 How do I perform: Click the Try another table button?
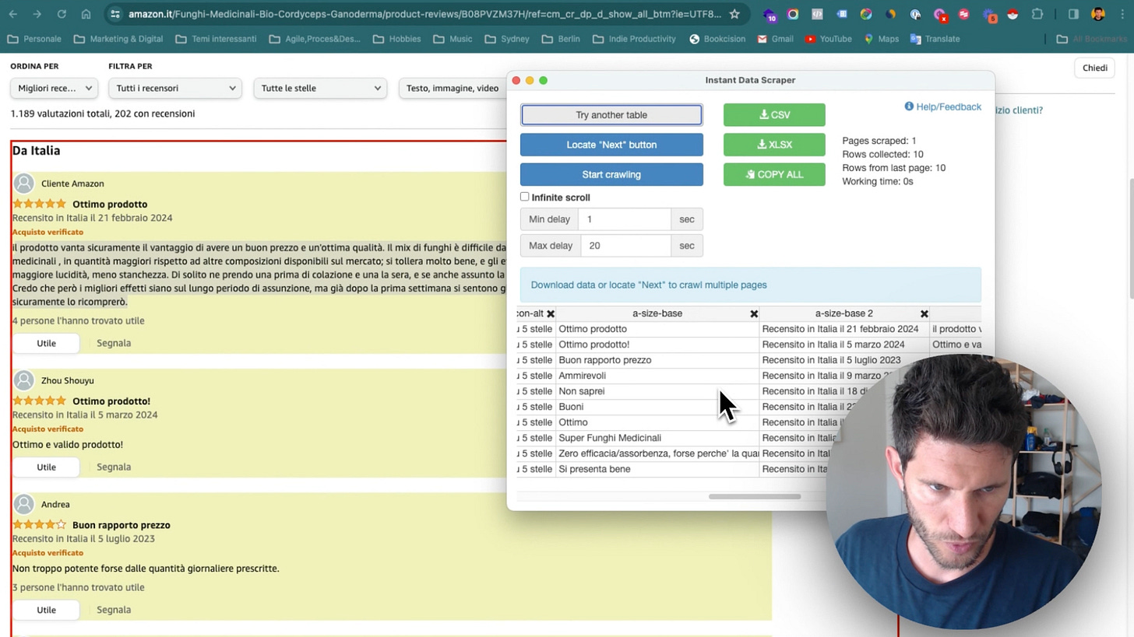click(x=611, y=115)
